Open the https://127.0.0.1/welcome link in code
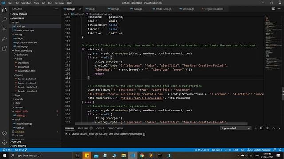The width and height of the screenshot is (284, 159). tap(142, 98)
